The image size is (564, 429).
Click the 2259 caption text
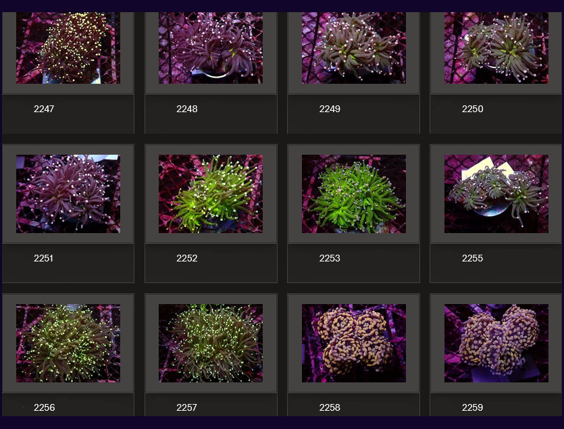pos(472,407)
